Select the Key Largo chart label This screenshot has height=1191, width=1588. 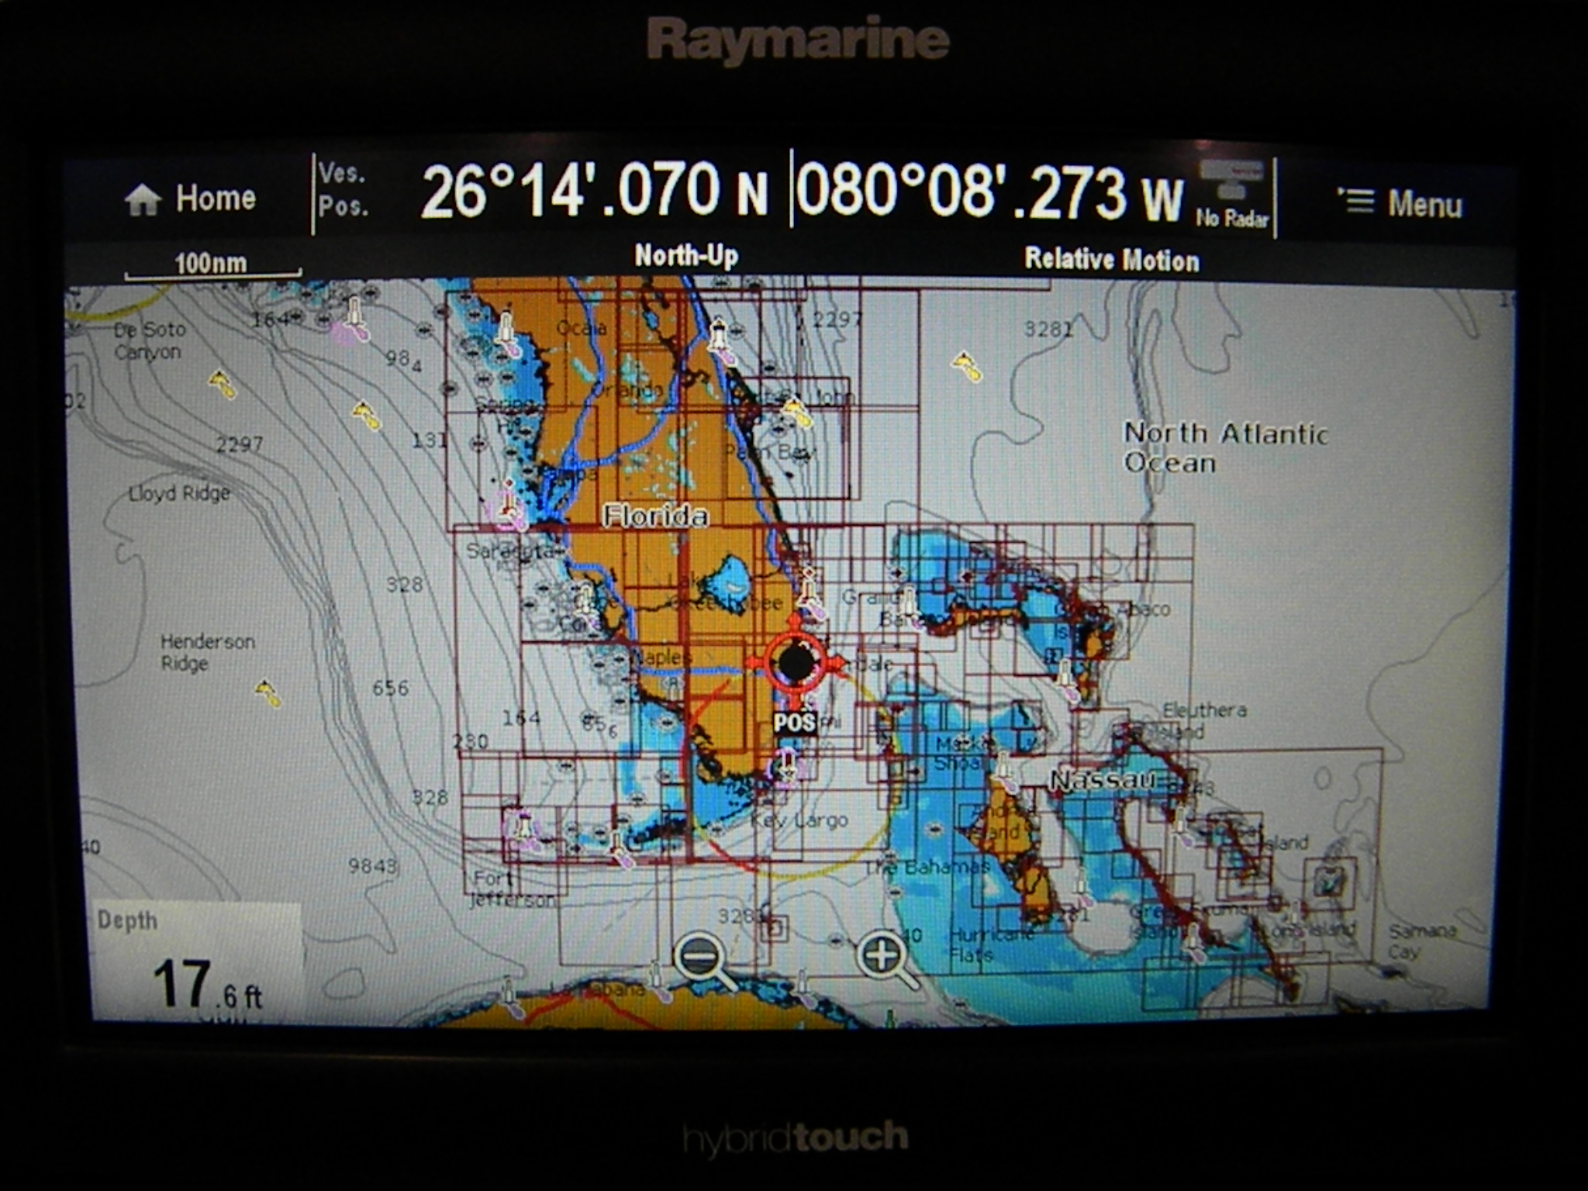799,821
